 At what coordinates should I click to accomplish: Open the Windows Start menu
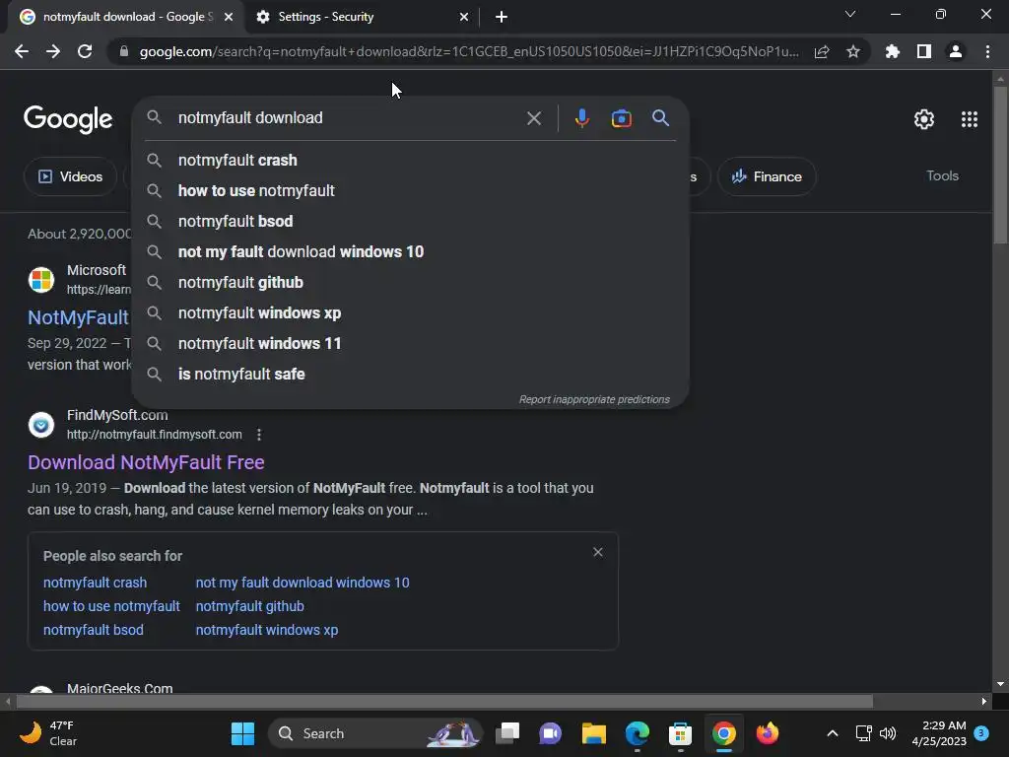point(242,733)
